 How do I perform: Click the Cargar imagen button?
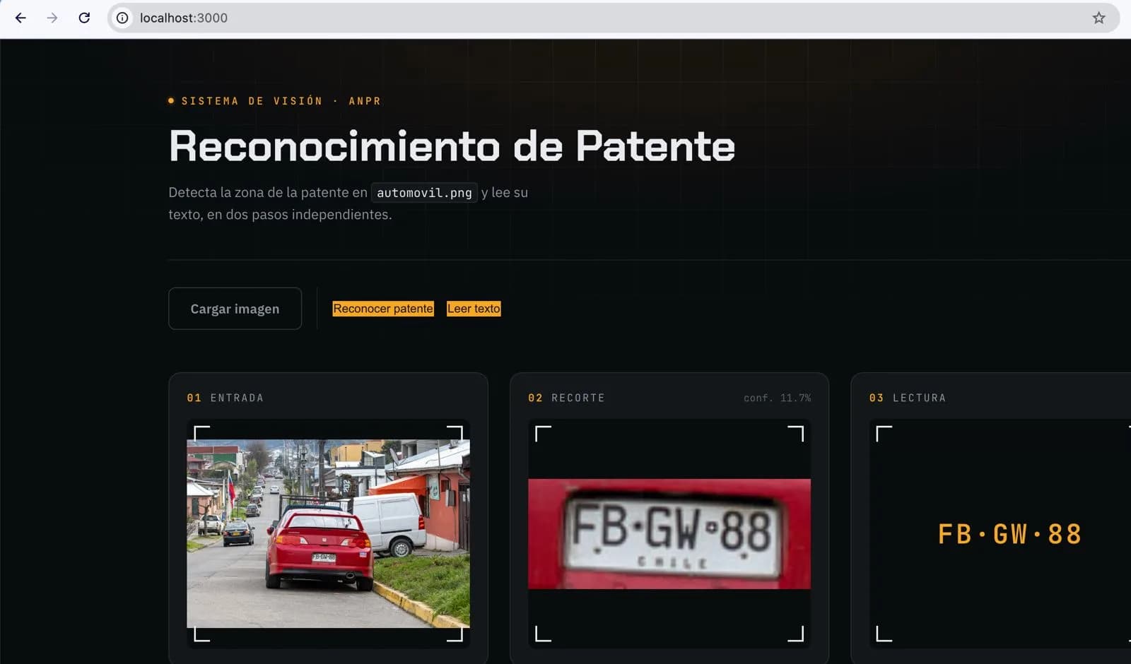tap(235, 309)
